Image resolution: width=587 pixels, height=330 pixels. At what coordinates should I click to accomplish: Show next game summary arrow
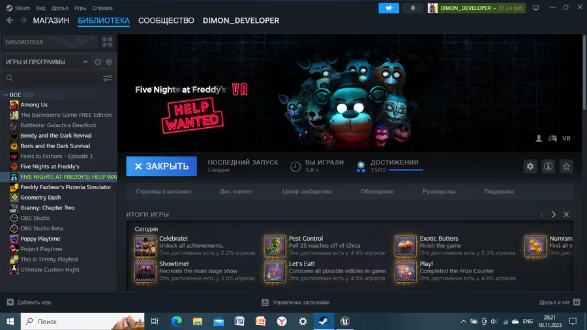553,215
